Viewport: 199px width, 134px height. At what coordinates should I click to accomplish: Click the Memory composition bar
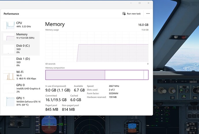point(97,75)
